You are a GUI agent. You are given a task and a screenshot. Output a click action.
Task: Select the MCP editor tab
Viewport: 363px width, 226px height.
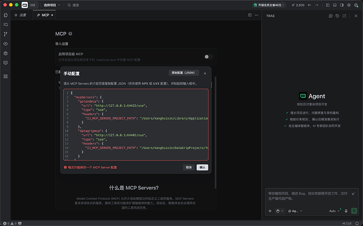[x=44, y=15]
